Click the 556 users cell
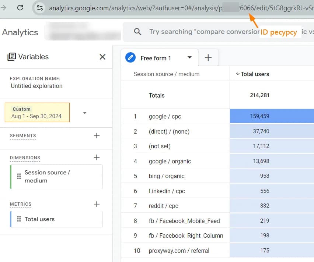The image size is (314, 262). [272, 191]
